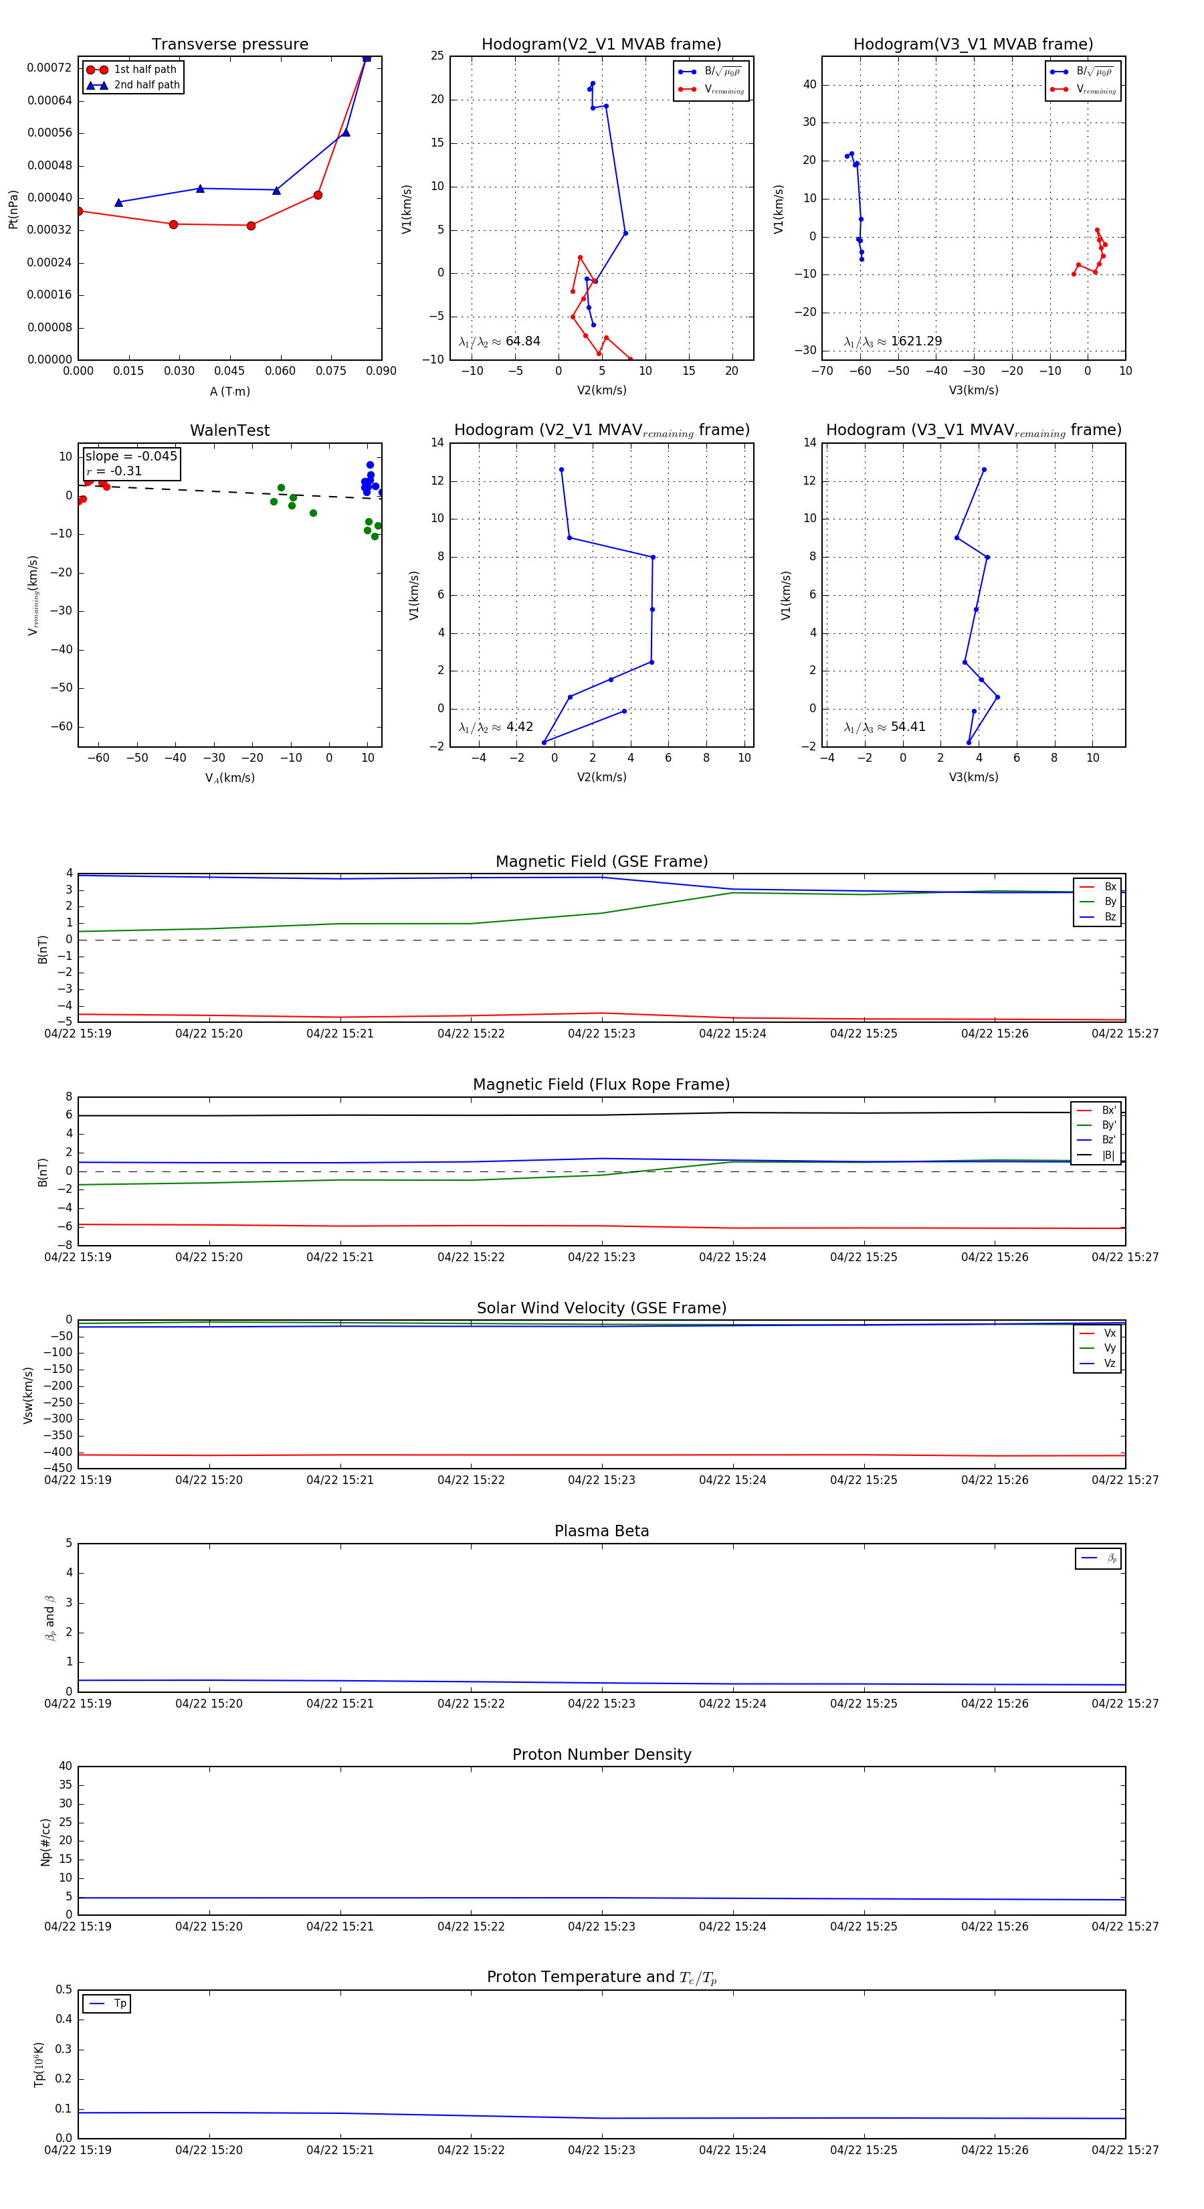Click the red Vx line near -400 km/s
Screen dimensions: 1204x2209
tap(601, 1455)
